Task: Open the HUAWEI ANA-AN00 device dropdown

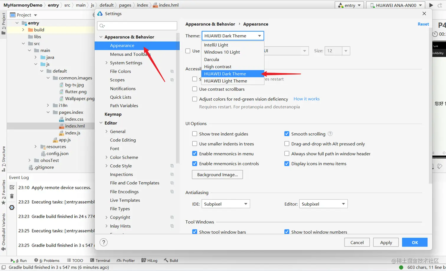Action: coord(396,5)
